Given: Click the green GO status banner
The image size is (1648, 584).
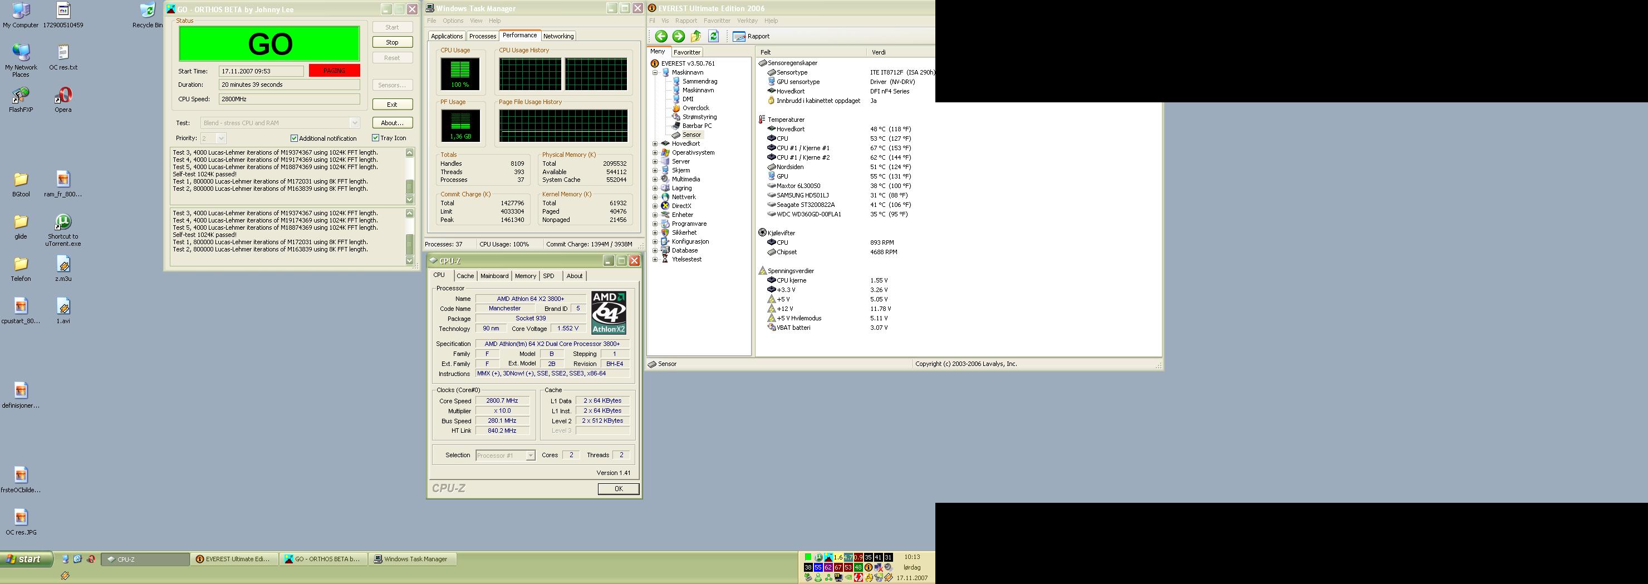Looking at the screenshot, I should point(269,43).
